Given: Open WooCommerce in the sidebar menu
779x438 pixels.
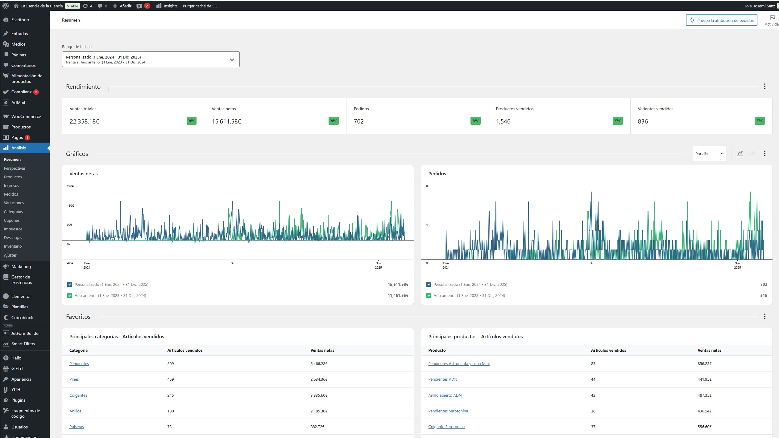Looking at the screenshot, I should point(26,116).
